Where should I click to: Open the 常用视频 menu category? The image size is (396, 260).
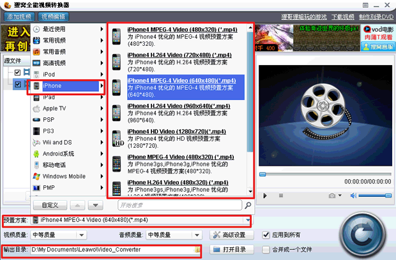coord(68,40)
